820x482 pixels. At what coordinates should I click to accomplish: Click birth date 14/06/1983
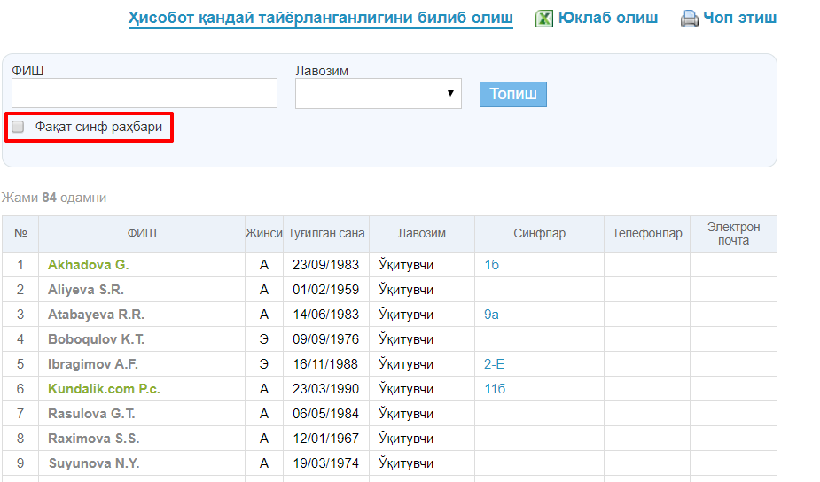(x=325, y=315)
